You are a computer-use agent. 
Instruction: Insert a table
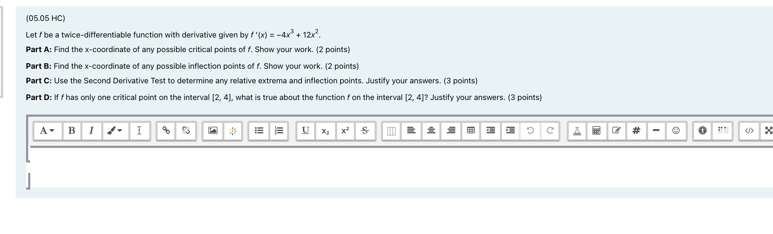tap(471, 131)
